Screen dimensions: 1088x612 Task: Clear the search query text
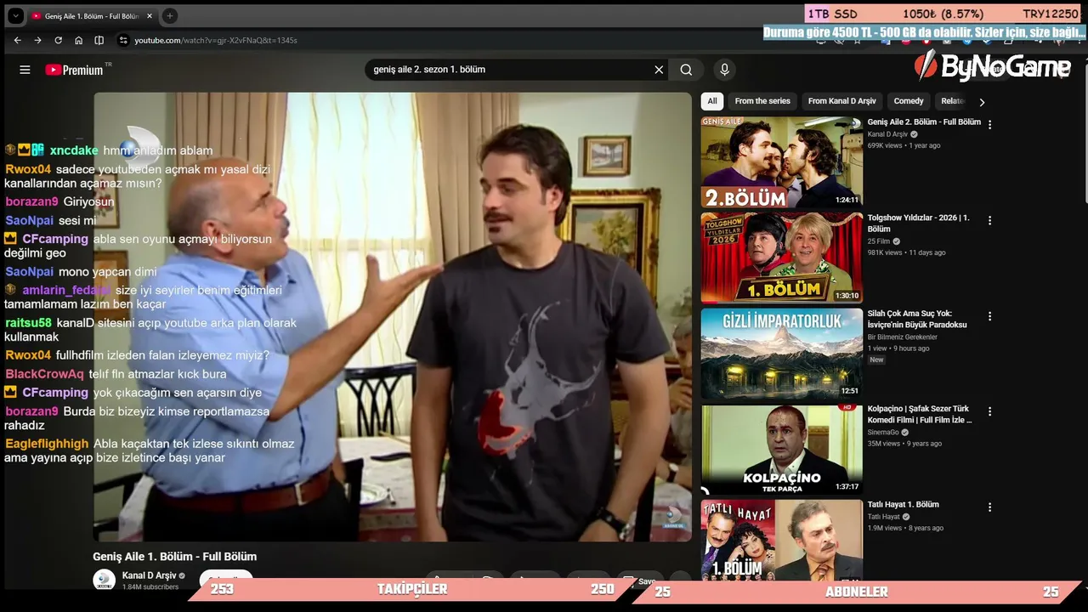tap(659, 70)
